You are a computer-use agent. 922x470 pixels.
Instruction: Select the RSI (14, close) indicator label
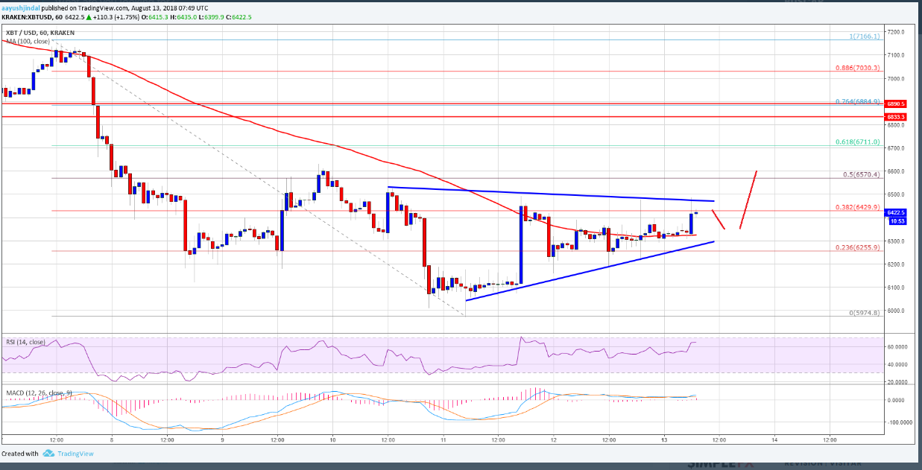click(25, 342)
